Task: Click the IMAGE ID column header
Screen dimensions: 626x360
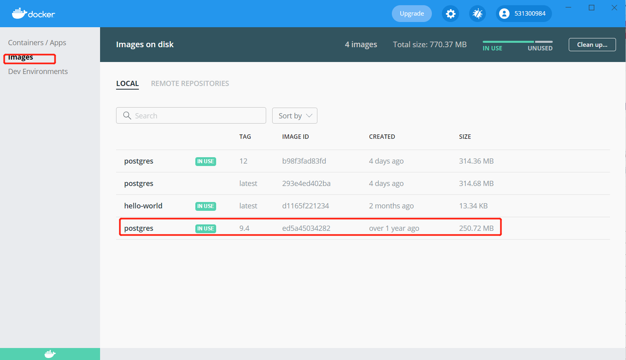Action: [295, 137]
